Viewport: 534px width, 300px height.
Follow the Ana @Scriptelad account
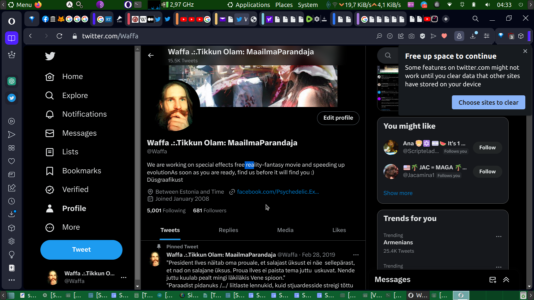[x=488, y=147]
